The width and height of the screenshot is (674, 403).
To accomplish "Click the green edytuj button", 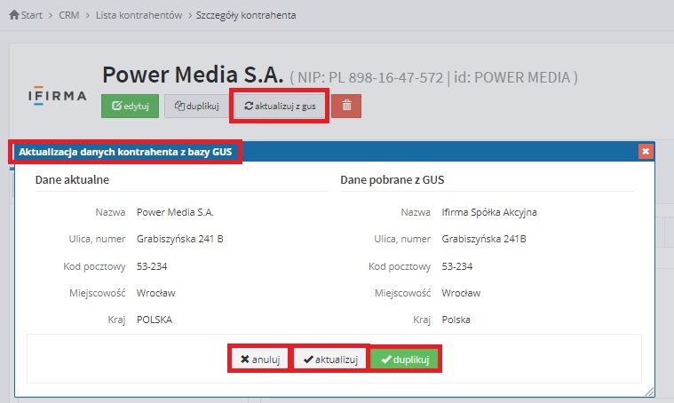I will [131, 106].
